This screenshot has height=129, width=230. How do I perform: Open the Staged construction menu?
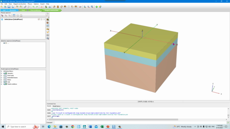tap(20, 4)
